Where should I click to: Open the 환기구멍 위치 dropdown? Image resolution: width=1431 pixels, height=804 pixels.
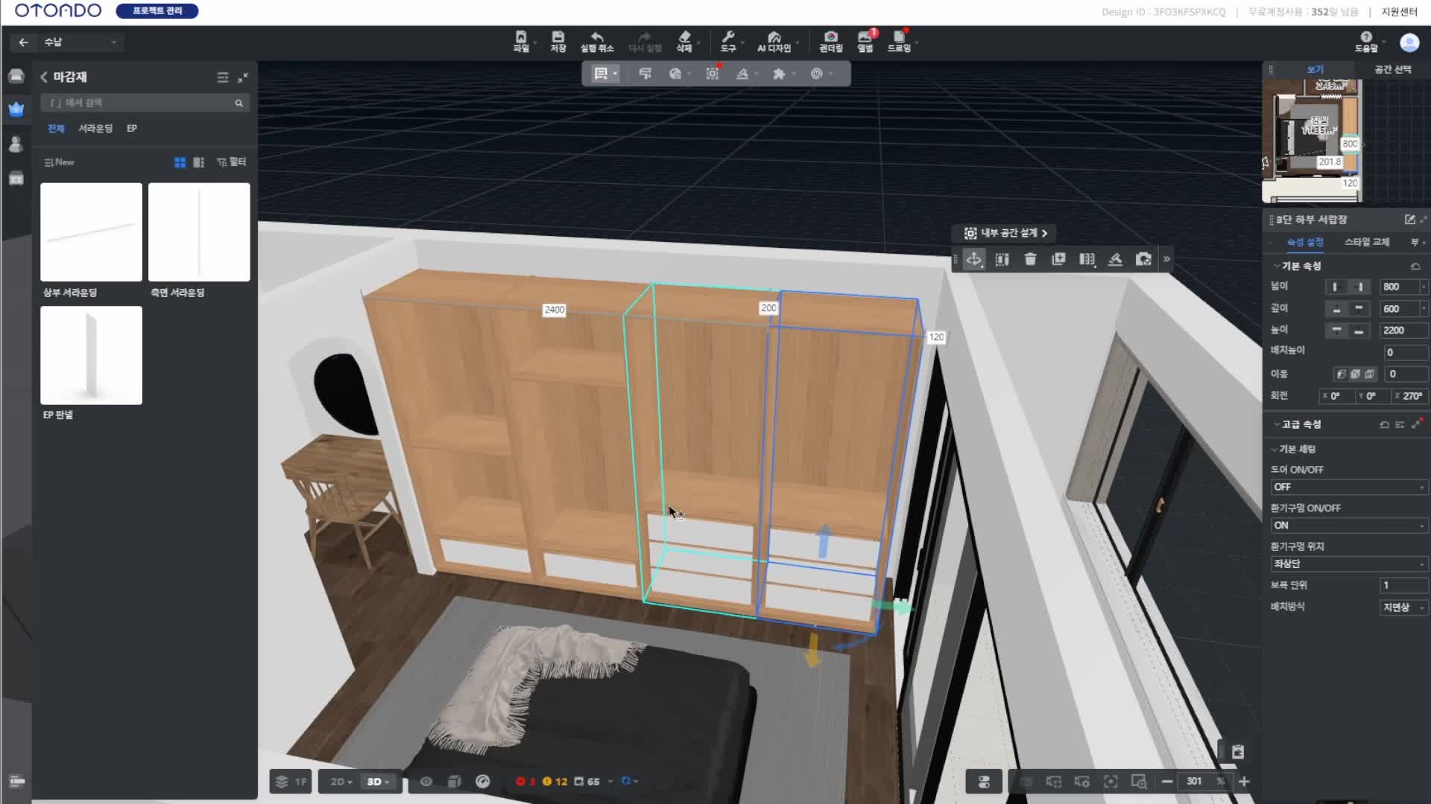1348,564
